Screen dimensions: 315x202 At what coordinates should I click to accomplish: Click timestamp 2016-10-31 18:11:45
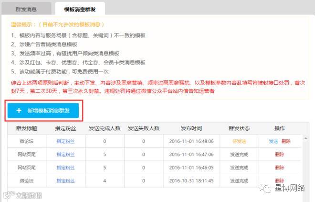point(191,180)
